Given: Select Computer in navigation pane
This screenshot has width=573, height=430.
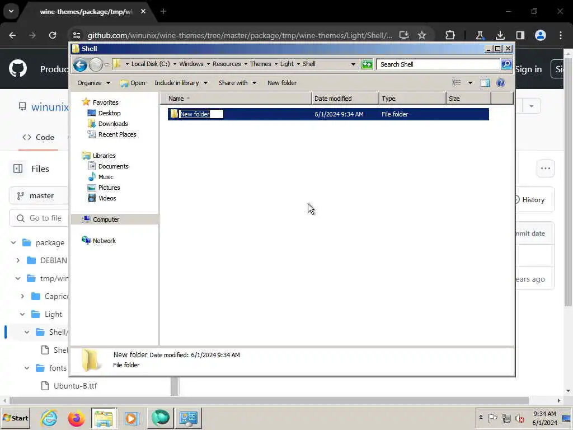Looking at the screenshot, I should pos(106,219).
